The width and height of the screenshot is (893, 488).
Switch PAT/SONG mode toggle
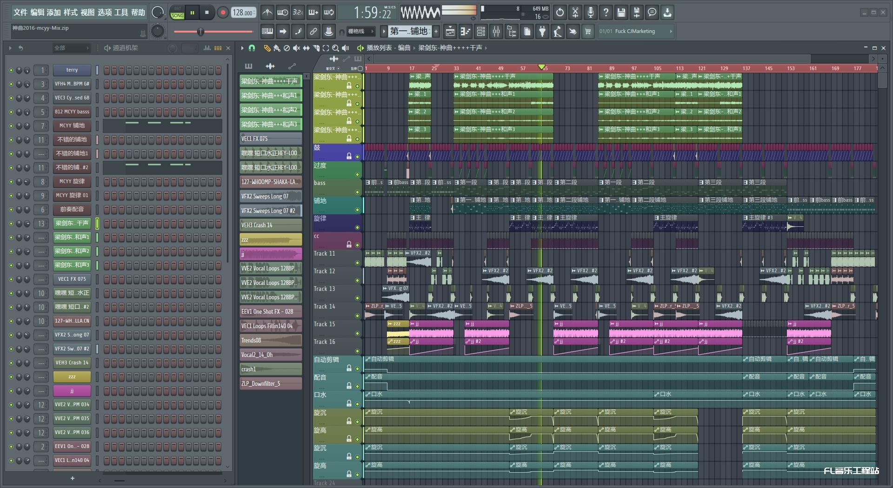tap(177, 13)
